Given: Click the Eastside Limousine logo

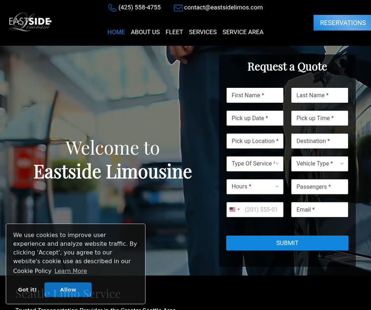Looking at the screenshot, I should tap(30, 22).
